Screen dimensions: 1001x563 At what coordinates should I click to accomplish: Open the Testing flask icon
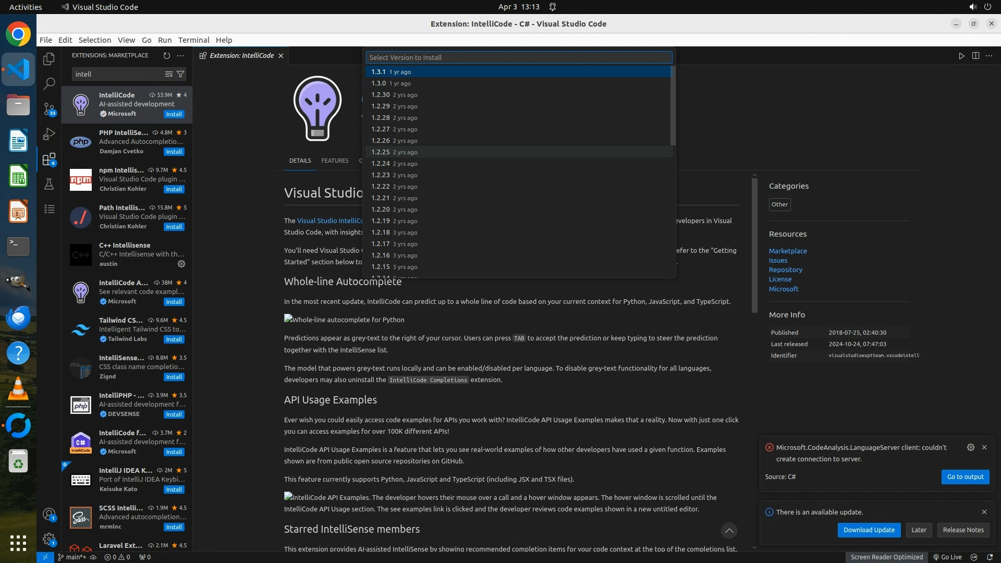49,184
